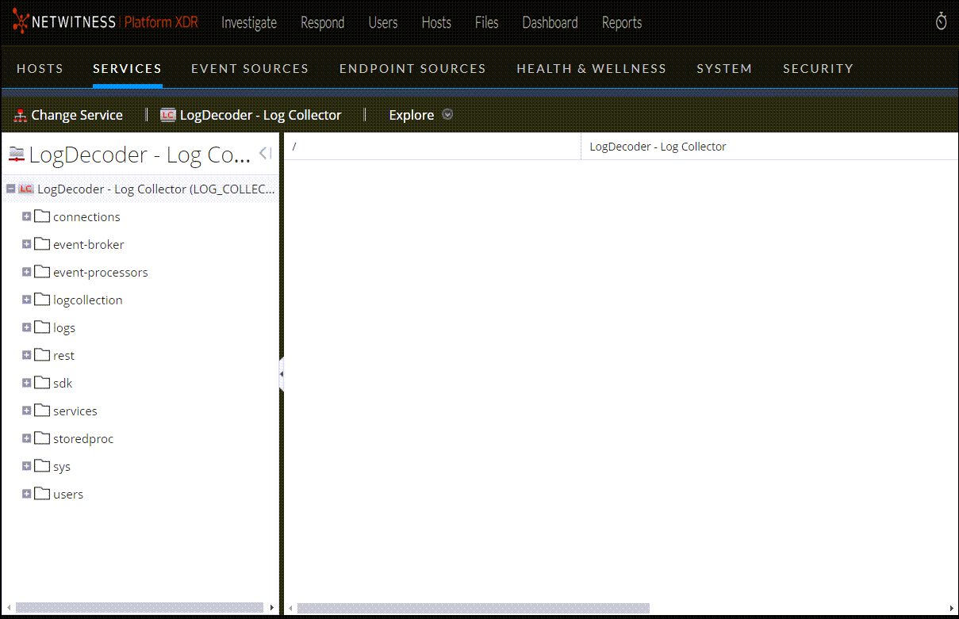Open the Explore dropdown arrow
Screen dimensions: 959x619
click(447, 115)
